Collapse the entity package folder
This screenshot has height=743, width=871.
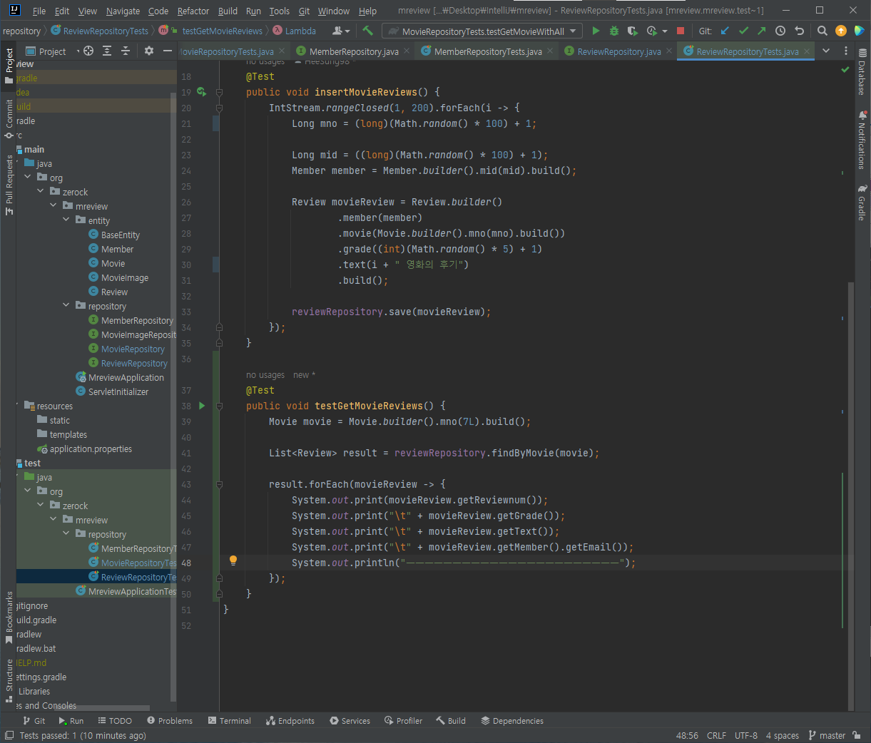click(x=66, y=220)
